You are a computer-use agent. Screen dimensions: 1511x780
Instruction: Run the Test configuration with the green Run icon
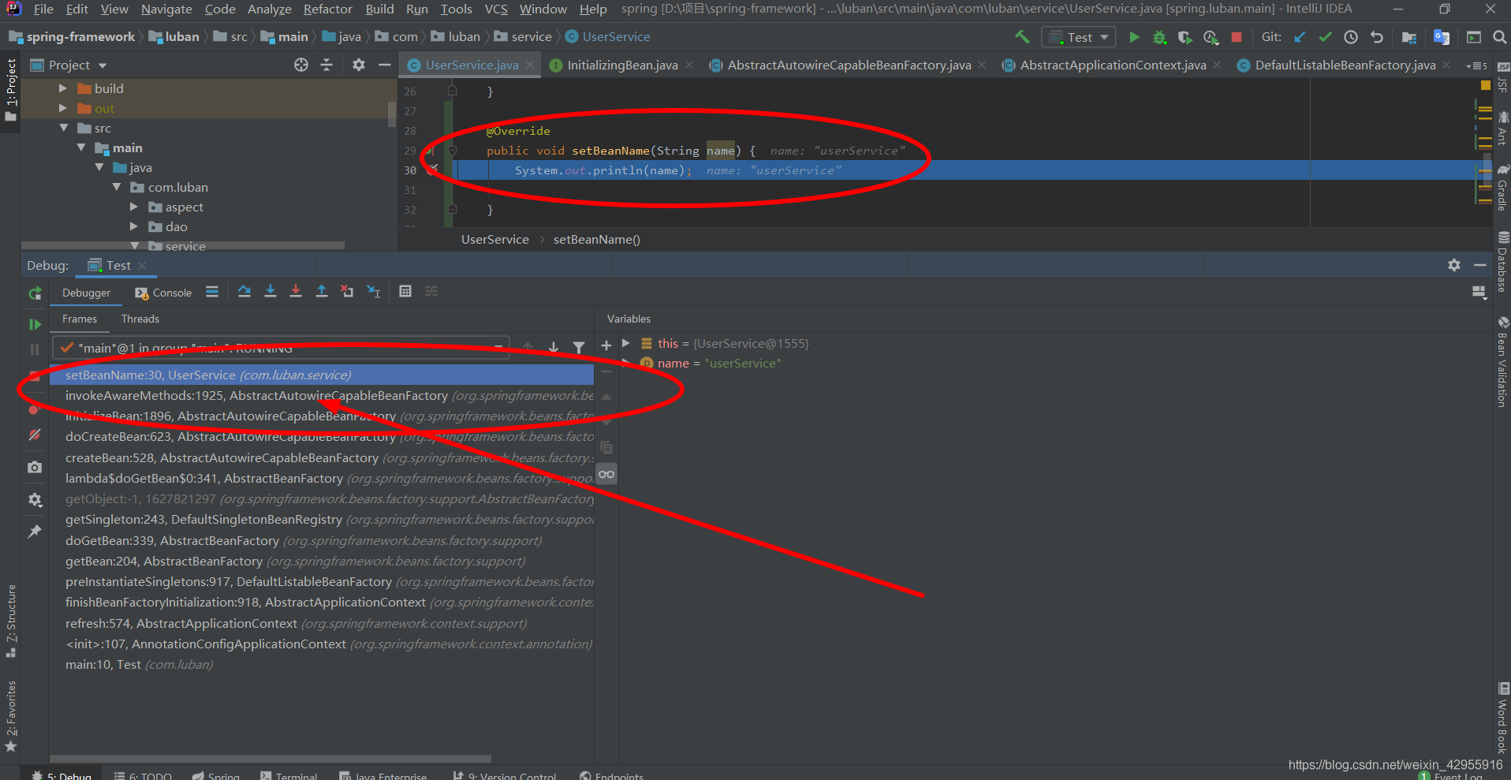1136,37
